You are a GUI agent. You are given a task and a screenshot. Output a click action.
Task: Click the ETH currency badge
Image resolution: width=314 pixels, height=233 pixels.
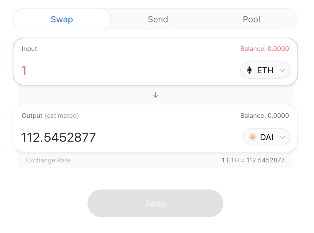[265, 70]
